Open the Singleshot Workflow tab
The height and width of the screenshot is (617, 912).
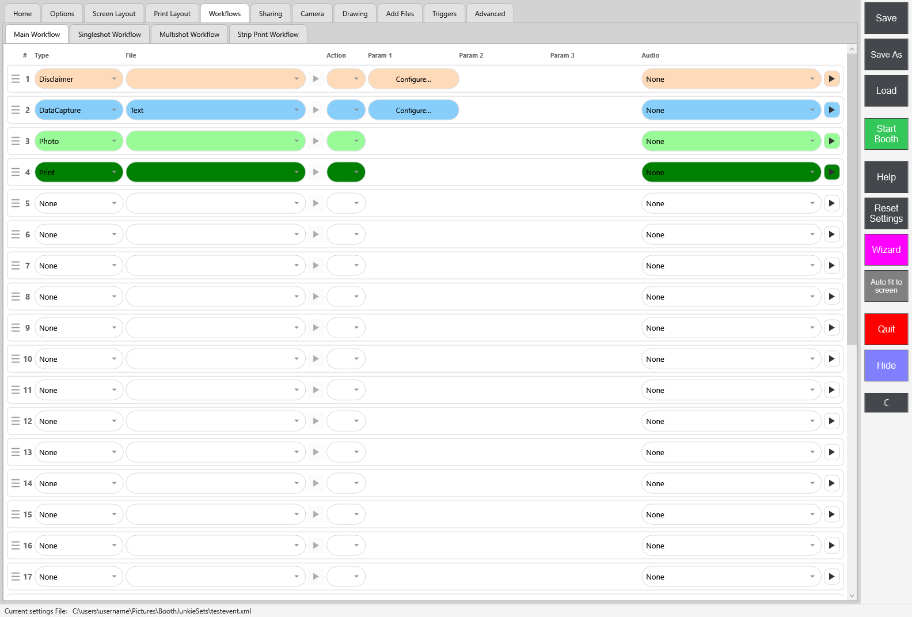point(109,35)
